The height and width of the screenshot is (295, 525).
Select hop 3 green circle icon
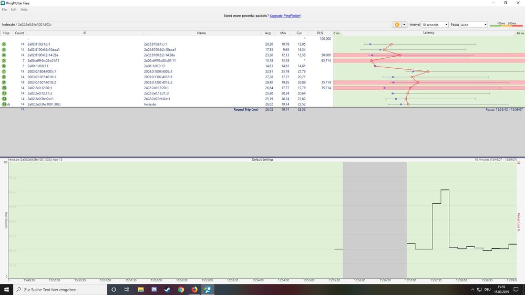(x=4, y=49)
